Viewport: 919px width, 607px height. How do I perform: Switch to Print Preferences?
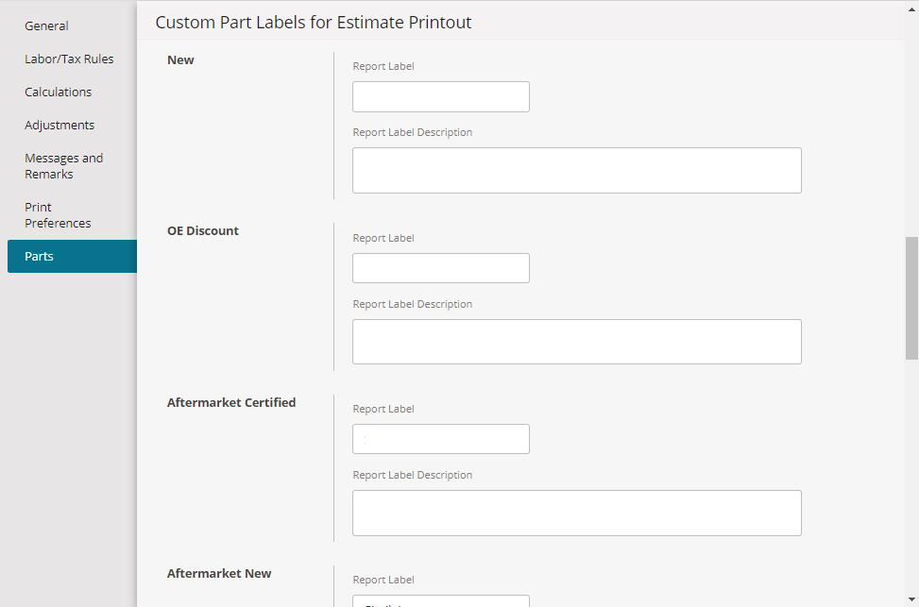pyautogui.click(x=58, y=215)
